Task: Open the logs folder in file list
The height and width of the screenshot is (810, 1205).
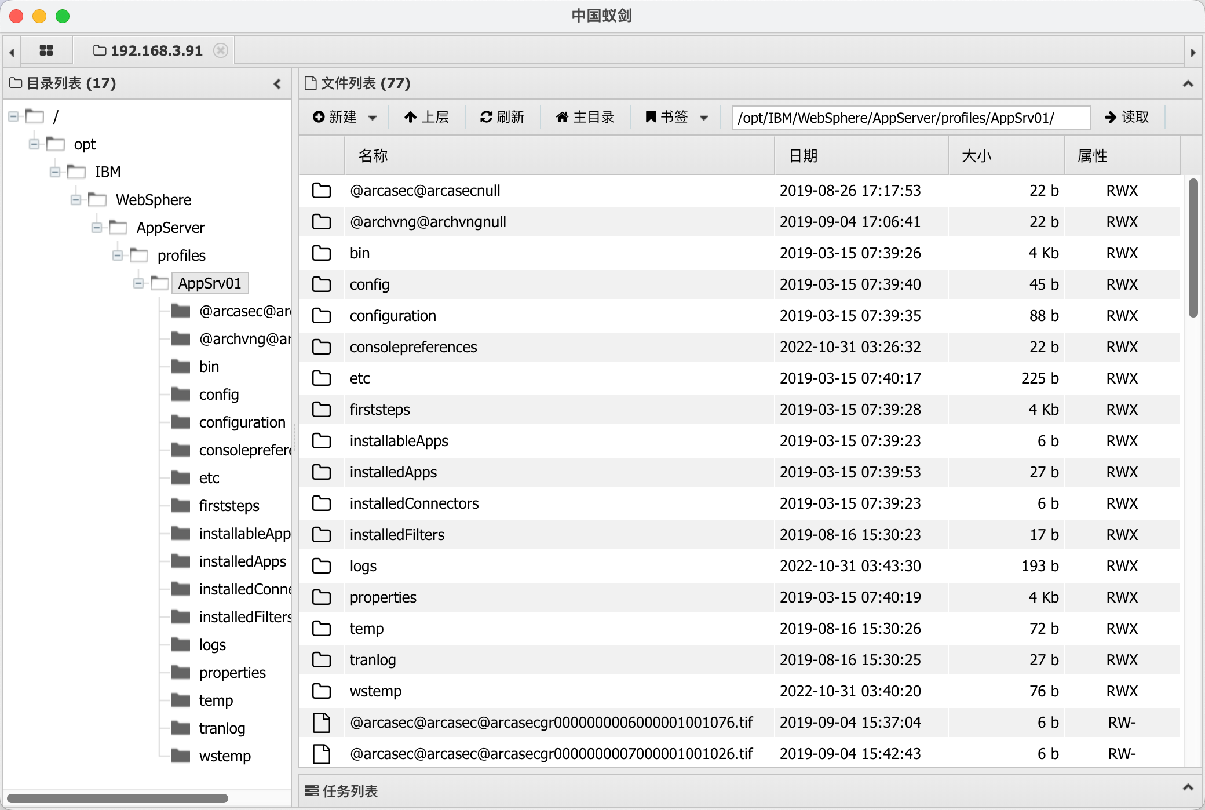Action: [x=363, y=566]
